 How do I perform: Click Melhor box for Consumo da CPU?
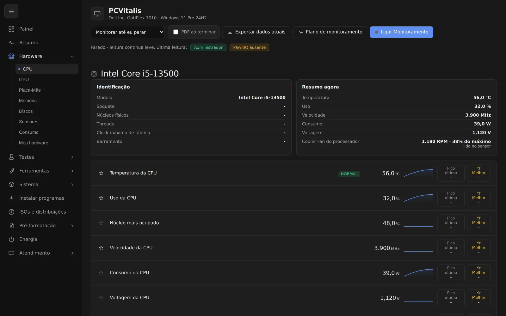pos(478,273)
